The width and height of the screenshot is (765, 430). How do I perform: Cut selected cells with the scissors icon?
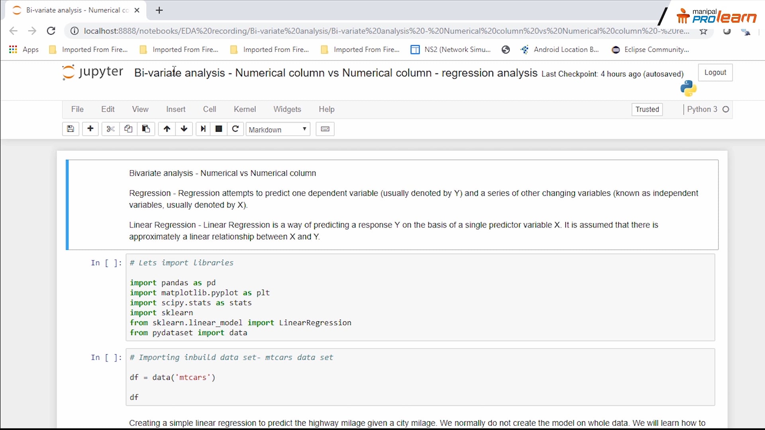[110, 129]
